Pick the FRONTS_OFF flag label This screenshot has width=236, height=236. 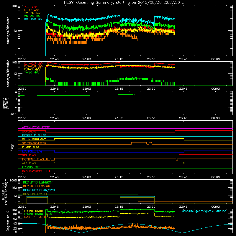pyautogui.click(x=31, y=167)
